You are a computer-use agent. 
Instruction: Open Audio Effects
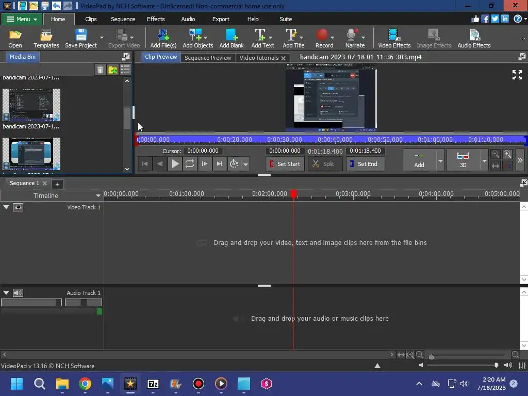[474, 38]
